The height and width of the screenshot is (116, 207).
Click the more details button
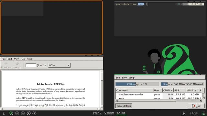(x=124, y=106)
